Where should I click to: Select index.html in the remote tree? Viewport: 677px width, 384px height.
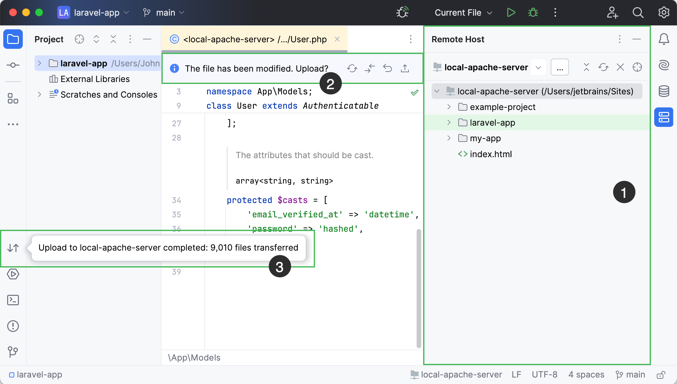[491, 154]
